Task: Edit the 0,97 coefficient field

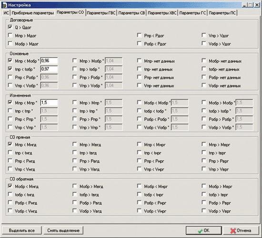Action: coord(49,69)
